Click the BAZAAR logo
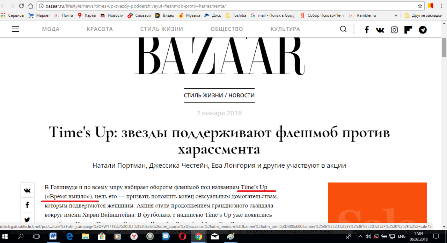This screenshot has width=447, height=243. coord(219,56)
